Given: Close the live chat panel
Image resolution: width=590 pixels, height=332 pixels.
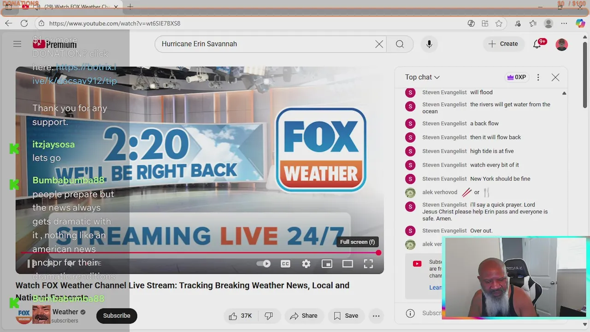Looking at the screenshot, I should (555, 77).
